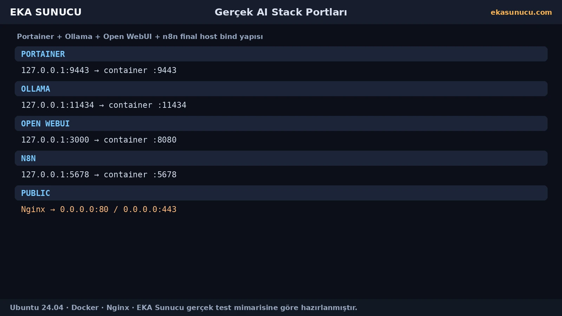The width and height of the screenshot is (562, 316).
Task: Click the 127.0.0.1:5678 port mapping line
Action: coord(99,175)
